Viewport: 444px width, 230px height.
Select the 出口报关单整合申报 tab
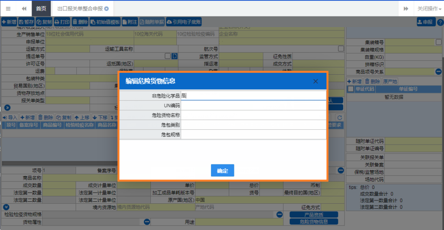click(x=80, y=9)
